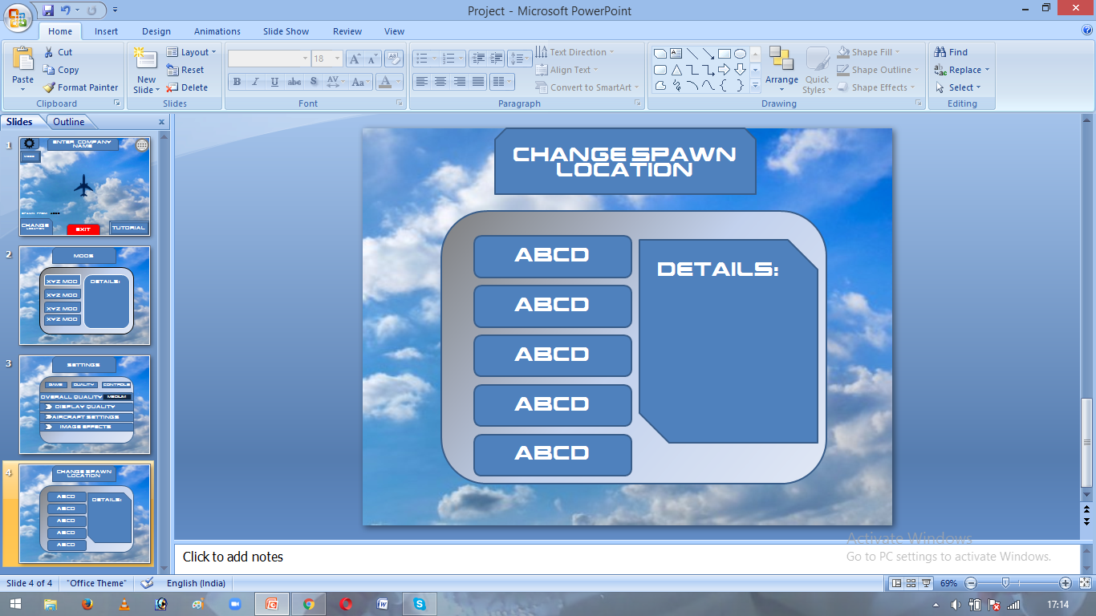
Task: Open the Animations ribbon tab
Action: 217,31
